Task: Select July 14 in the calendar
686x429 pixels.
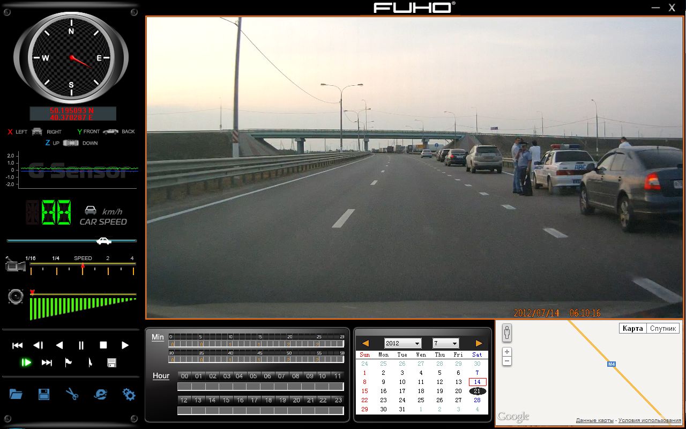Action: (477, 382)
